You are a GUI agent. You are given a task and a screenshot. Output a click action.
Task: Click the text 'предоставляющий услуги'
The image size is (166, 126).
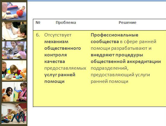[x=120, y=75]
